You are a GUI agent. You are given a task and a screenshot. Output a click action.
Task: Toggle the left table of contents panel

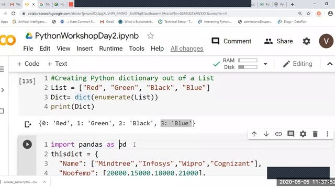[2, 69]
